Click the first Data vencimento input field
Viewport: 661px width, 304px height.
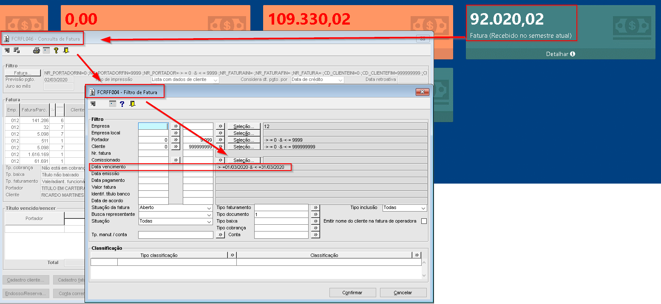tap(153, 167)
